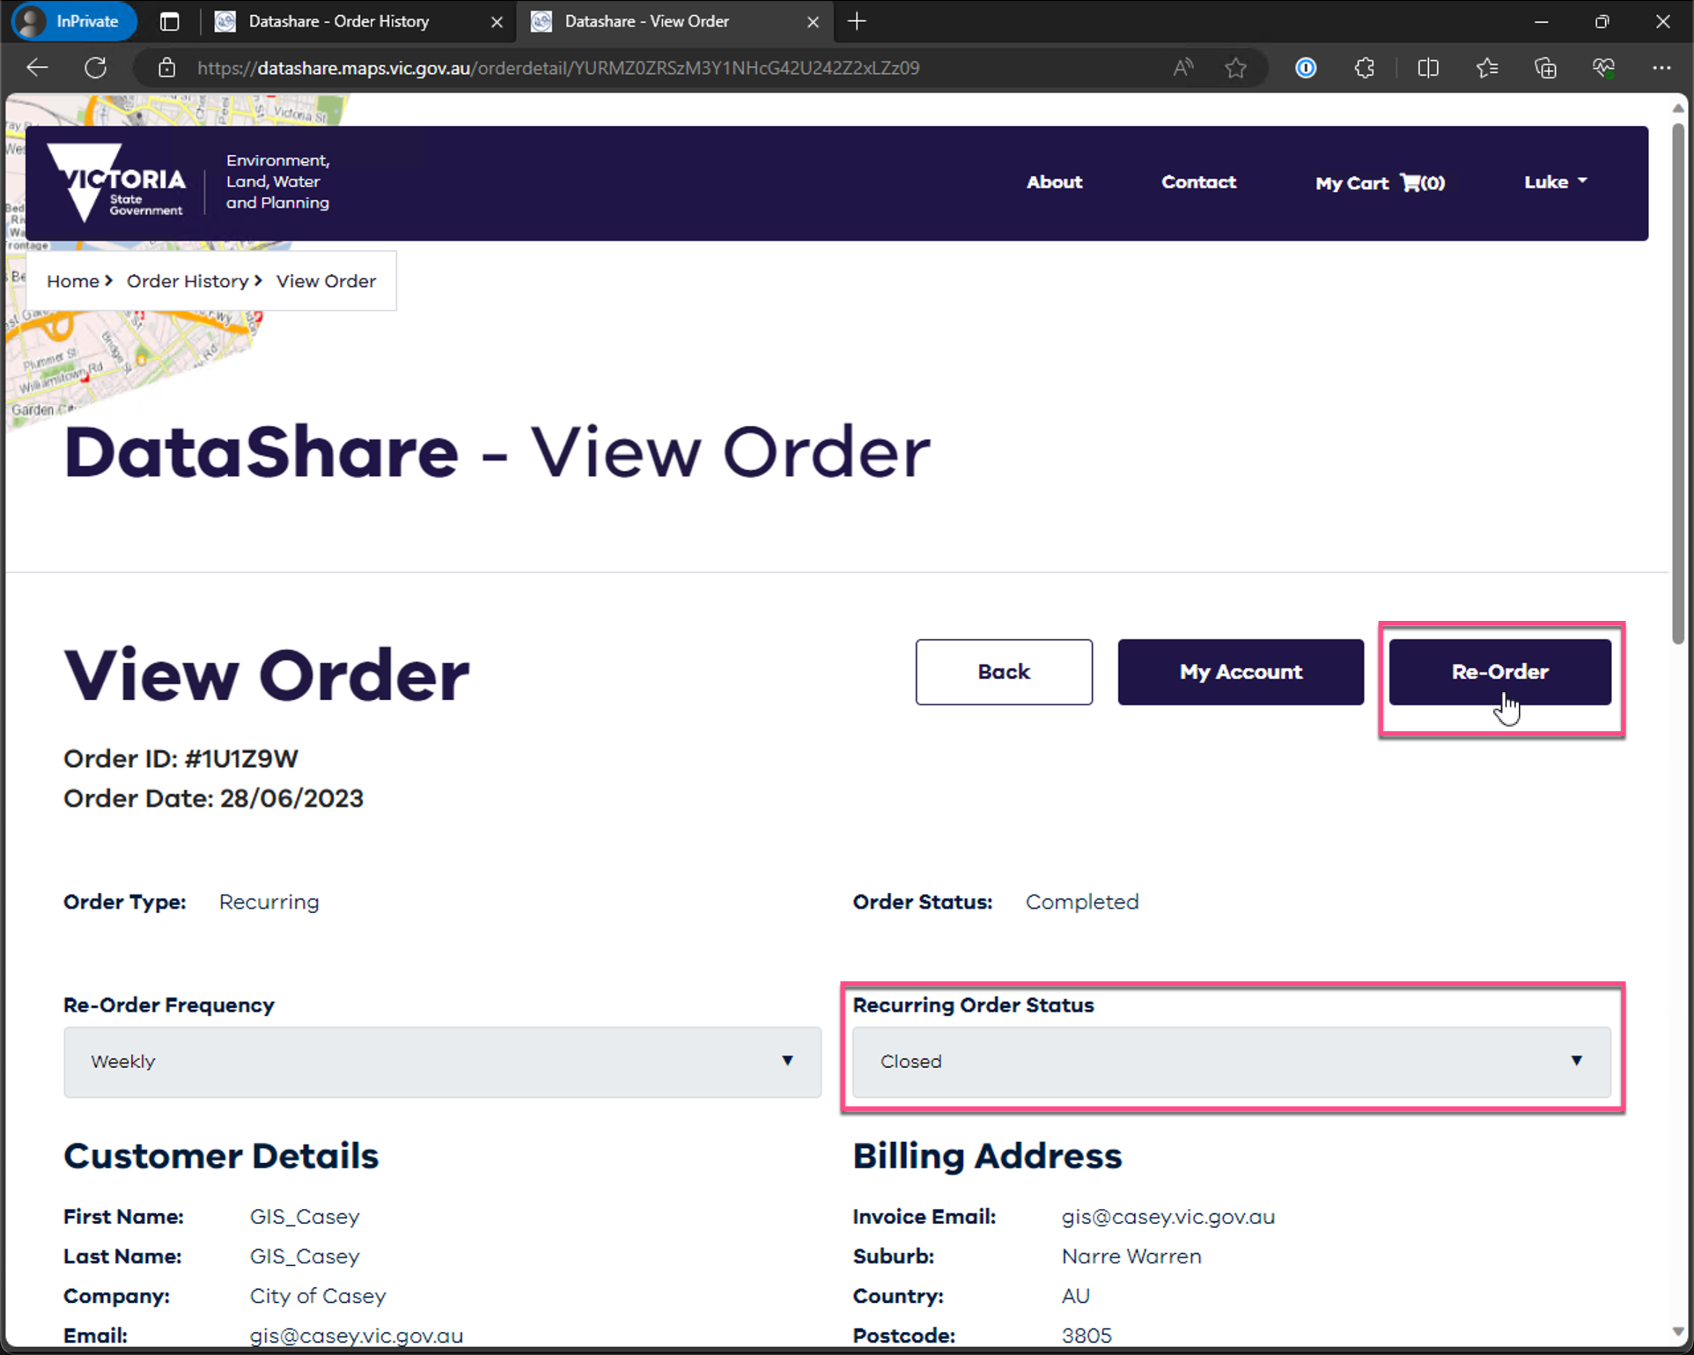Click the browser address bar URL
The image size is (1694, 1355).
coord(558,68)
